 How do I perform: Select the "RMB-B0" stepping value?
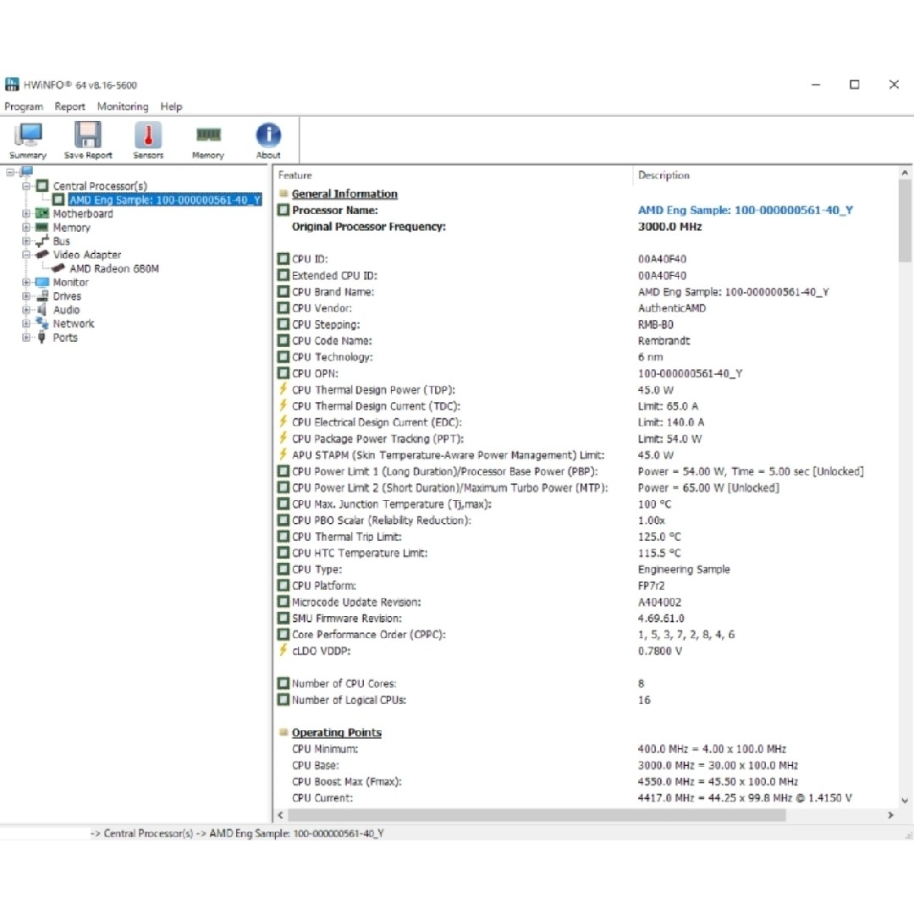[x=656, y=324]
